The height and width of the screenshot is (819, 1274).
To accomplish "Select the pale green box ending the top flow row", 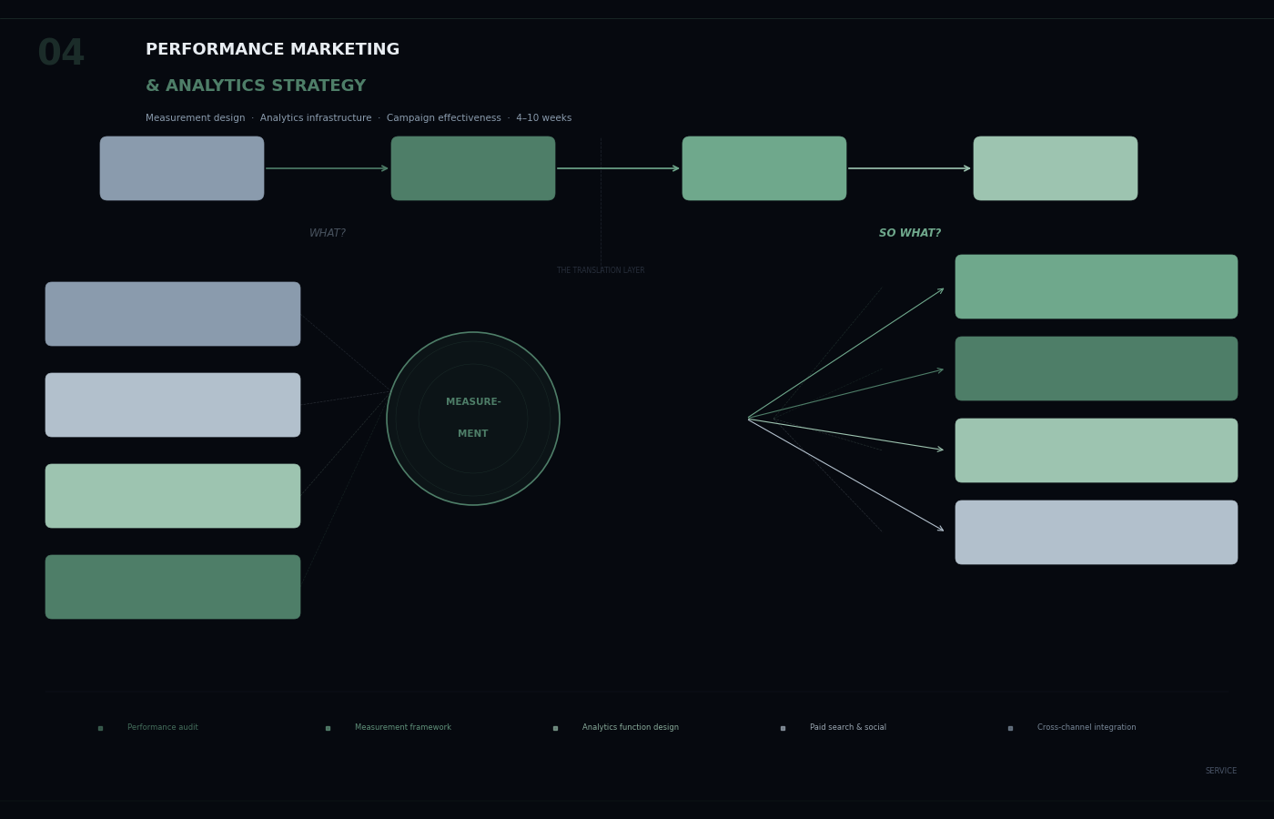I will 1056,168.
